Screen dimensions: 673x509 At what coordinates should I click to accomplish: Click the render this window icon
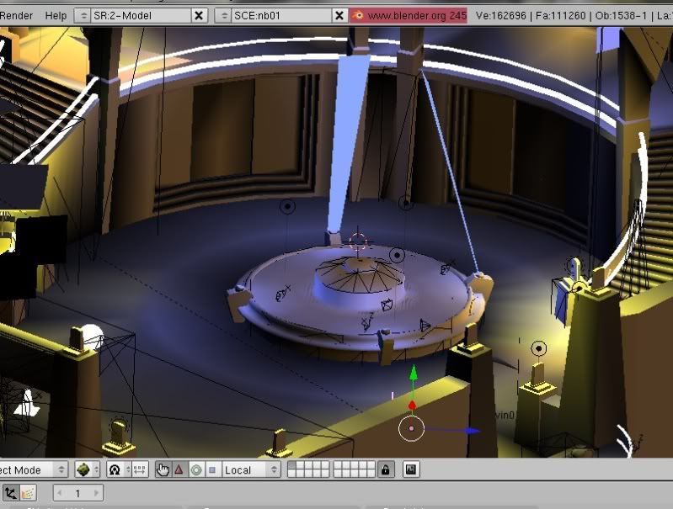pyautogui.click(x=411, y=469)
